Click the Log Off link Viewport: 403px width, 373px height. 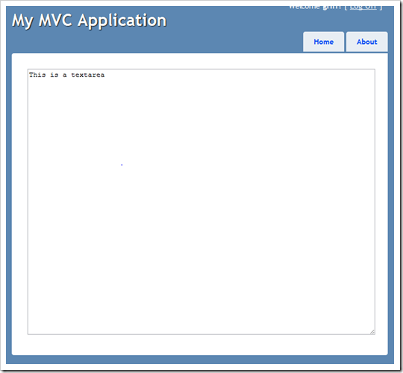pos(363,7)
